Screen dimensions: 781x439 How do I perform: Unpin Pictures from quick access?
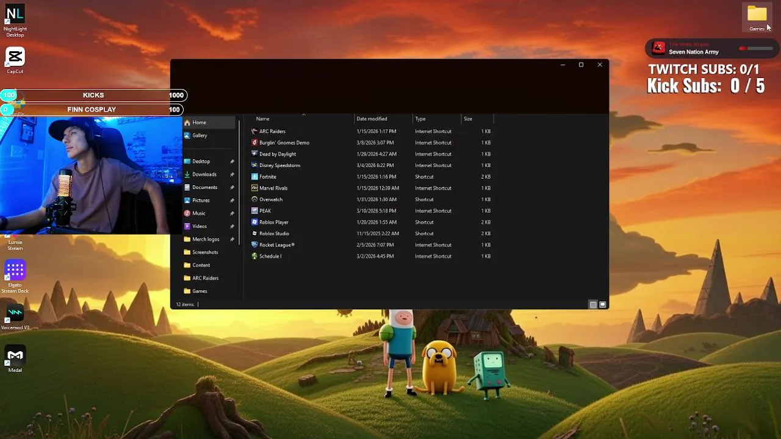click(232, 201)
